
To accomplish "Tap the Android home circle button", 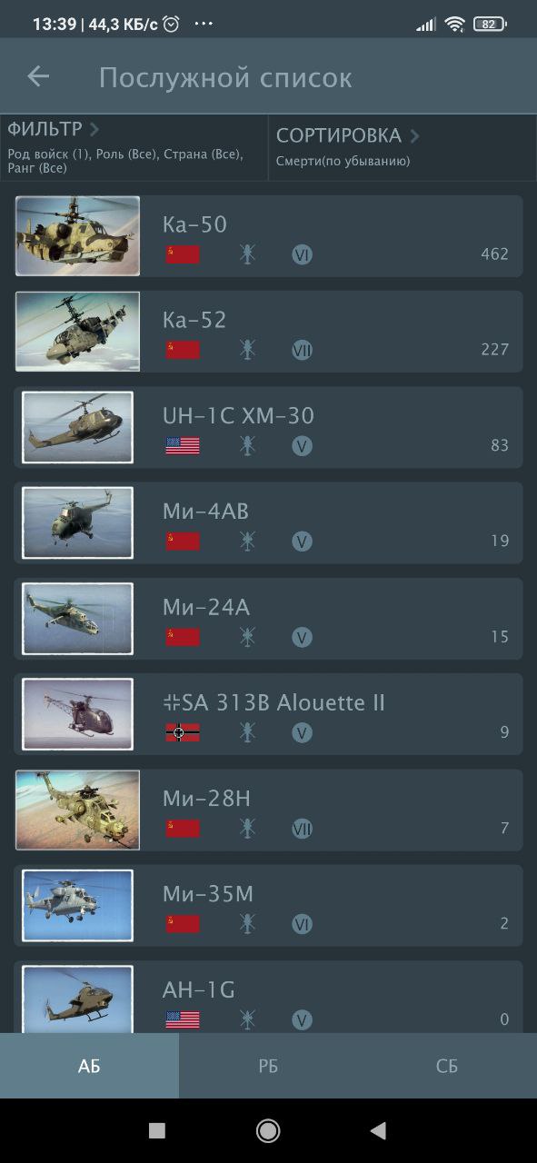I will pyautogui.click(x=268, y=1130).
